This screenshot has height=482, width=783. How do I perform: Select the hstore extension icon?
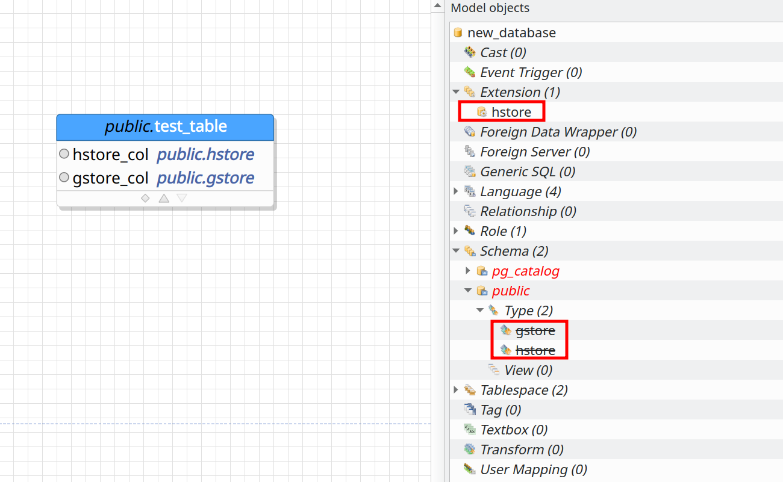click(x=482, y=111)
